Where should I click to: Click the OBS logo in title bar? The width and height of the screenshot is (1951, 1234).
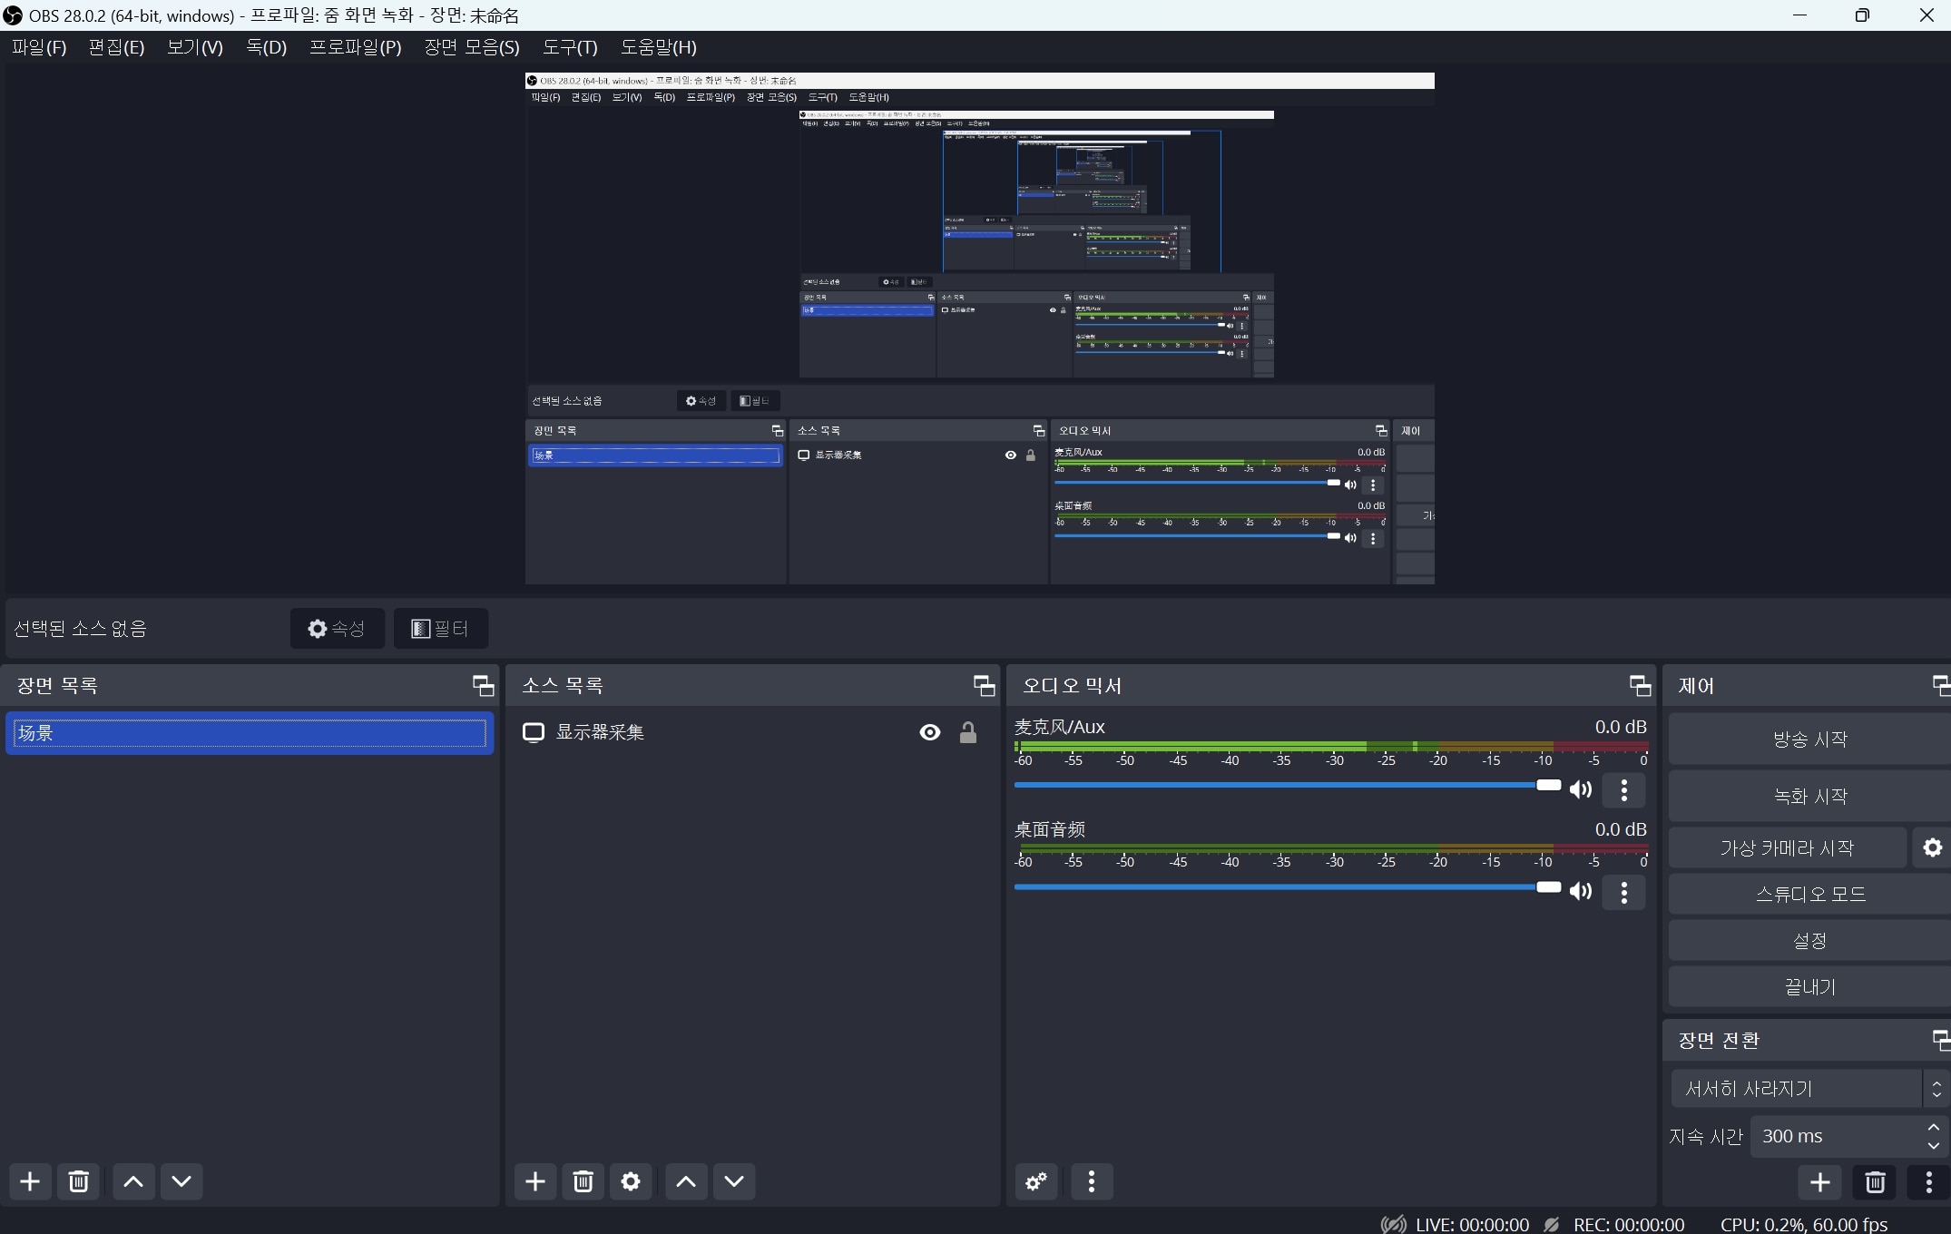tap(13, 15)
